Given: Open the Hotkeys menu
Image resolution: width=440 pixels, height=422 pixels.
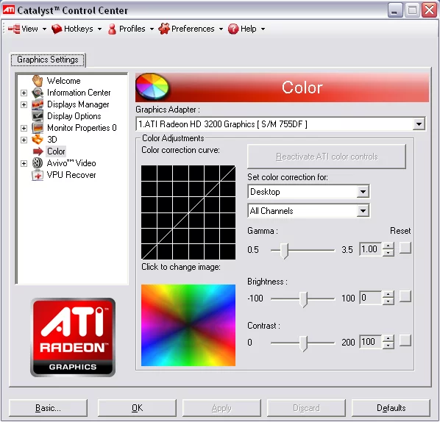Looking at the screenshot, I should tap(78, 29).
